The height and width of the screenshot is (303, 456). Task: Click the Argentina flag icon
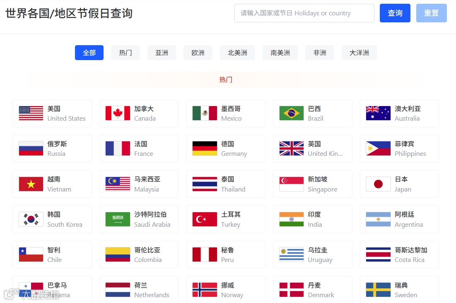(x=378, y=219)
